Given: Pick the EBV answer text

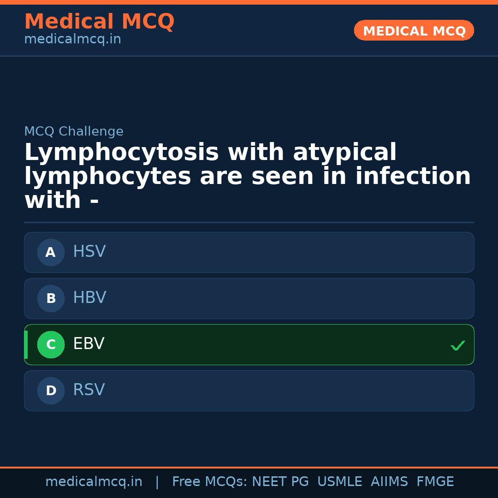Looking at the screenshot, I should coord(89,344).
